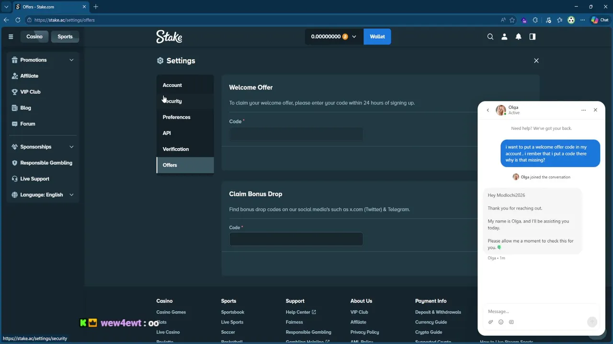Click the Forum icon in sidebar
Screen dimensions: 613x344
(14, 124)
